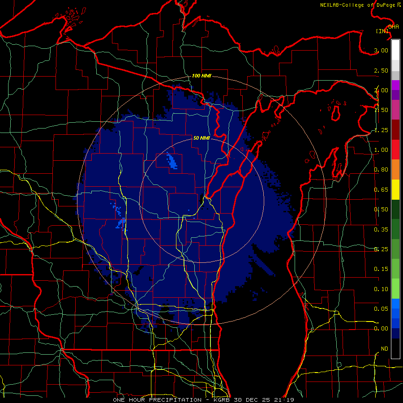Click the [IN] units label
Viewport: 403px width, 403px height.
(x=382, y=31)
